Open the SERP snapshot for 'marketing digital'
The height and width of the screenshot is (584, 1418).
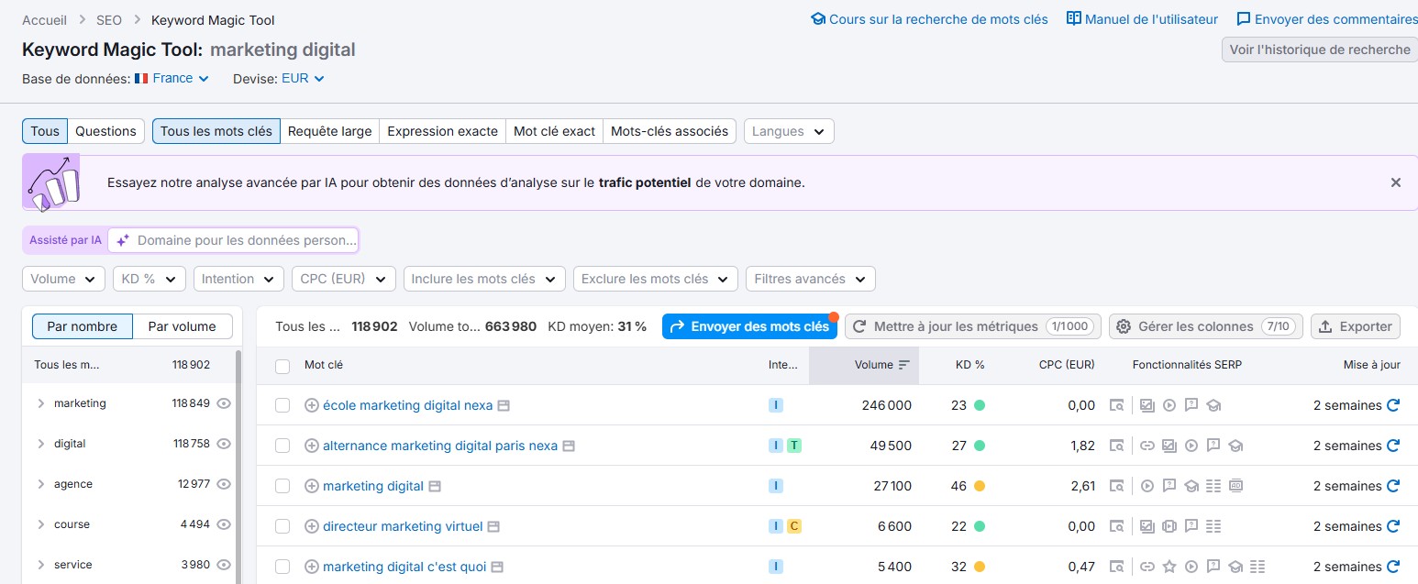coord(1117,486)
